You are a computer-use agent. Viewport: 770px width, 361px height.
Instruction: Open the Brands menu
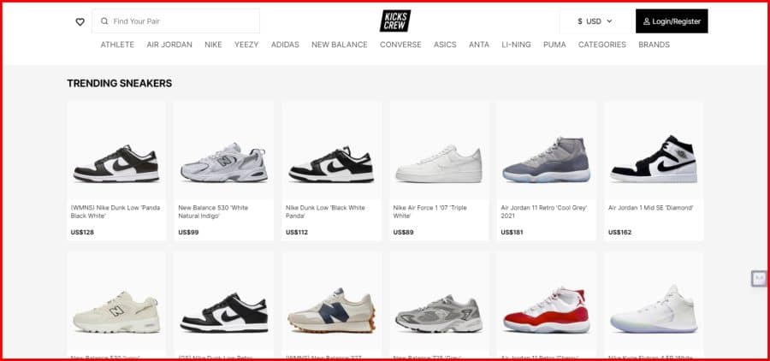[x=654, y=44]
